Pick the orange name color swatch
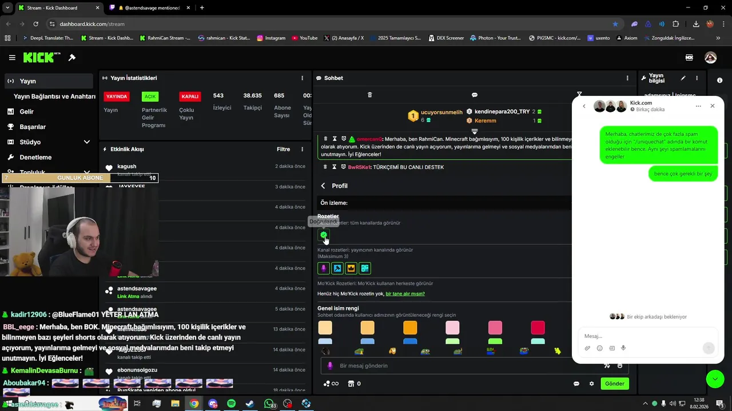 coord(410,328)
